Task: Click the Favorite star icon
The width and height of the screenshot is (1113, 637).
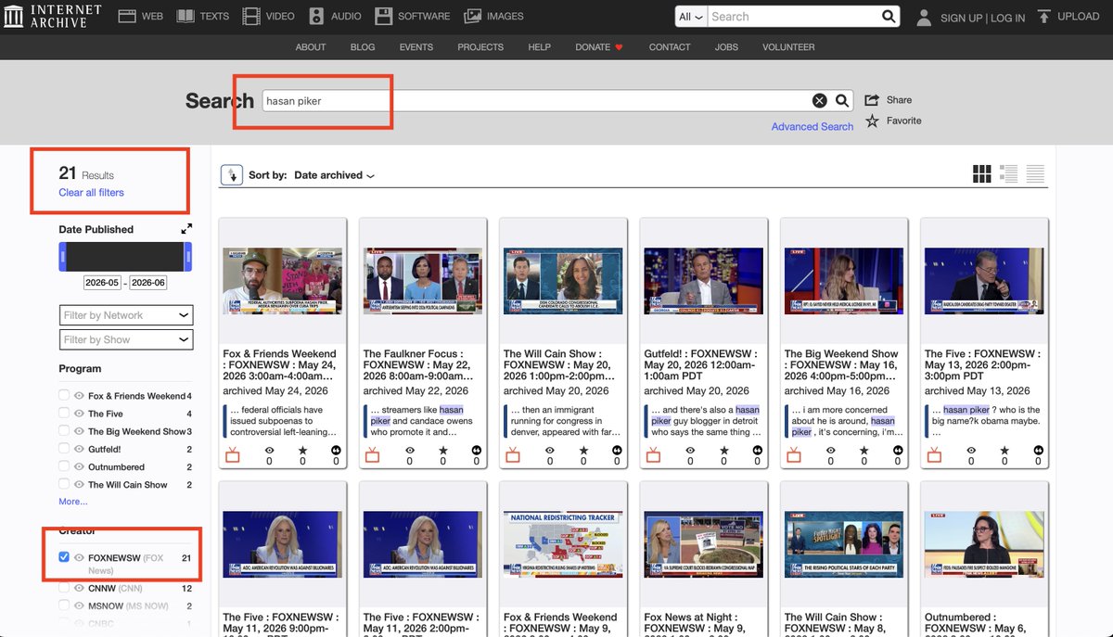Action: [x=872, y=121]
